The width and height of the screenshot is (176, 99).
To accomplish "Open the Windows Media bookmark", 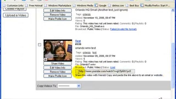I will click(x=83, y=5).
